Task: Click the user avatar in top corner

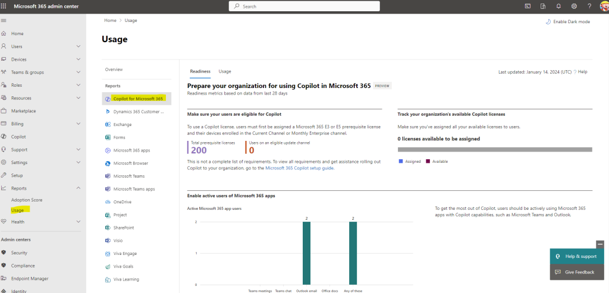Action: pos(603,6)
